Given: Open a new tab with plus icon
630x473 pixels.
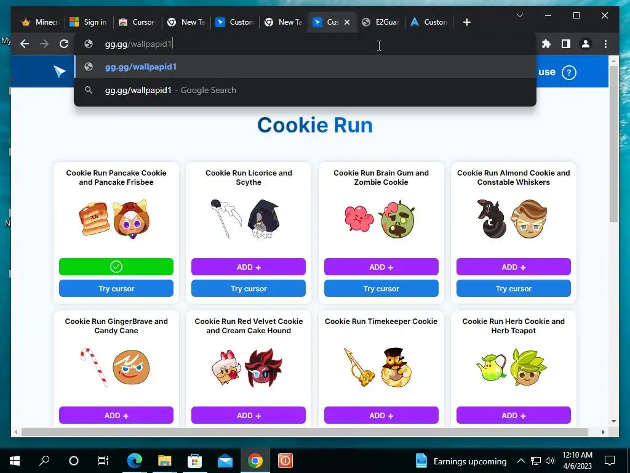Looking at the screenshot, I should tap(466, 23).
